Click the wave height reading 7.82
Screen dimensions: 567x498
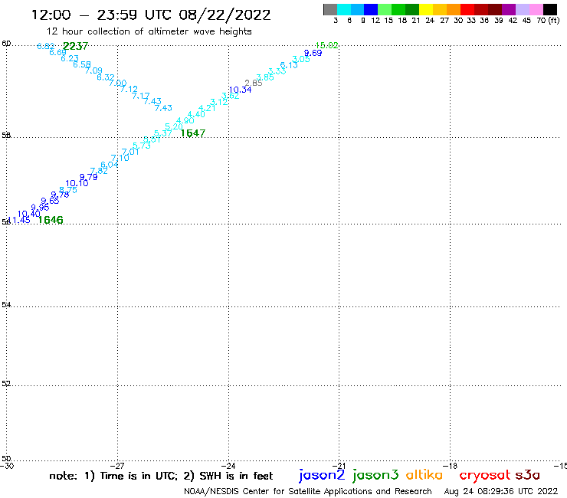point(99,171)
